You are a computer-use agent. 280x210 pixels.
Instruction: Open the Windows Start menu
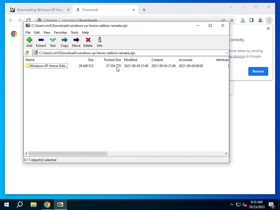(x=7, y=205)
